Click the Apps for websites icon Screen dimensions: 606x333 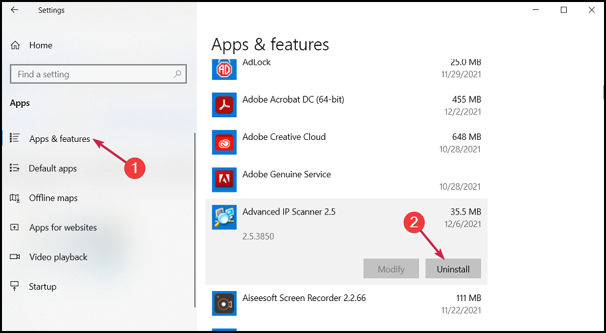15,227
